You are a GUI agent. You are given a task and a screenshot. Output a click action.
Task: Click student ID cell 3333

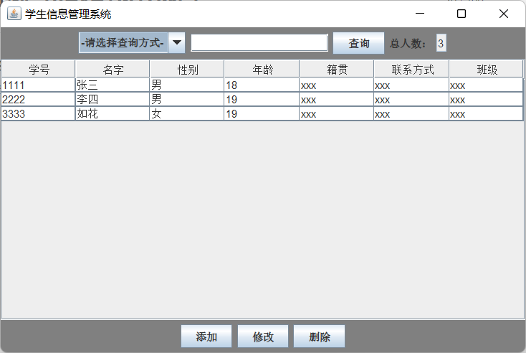pos(38,114)
